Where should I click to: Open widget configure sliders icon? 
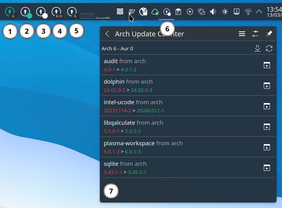255,34
